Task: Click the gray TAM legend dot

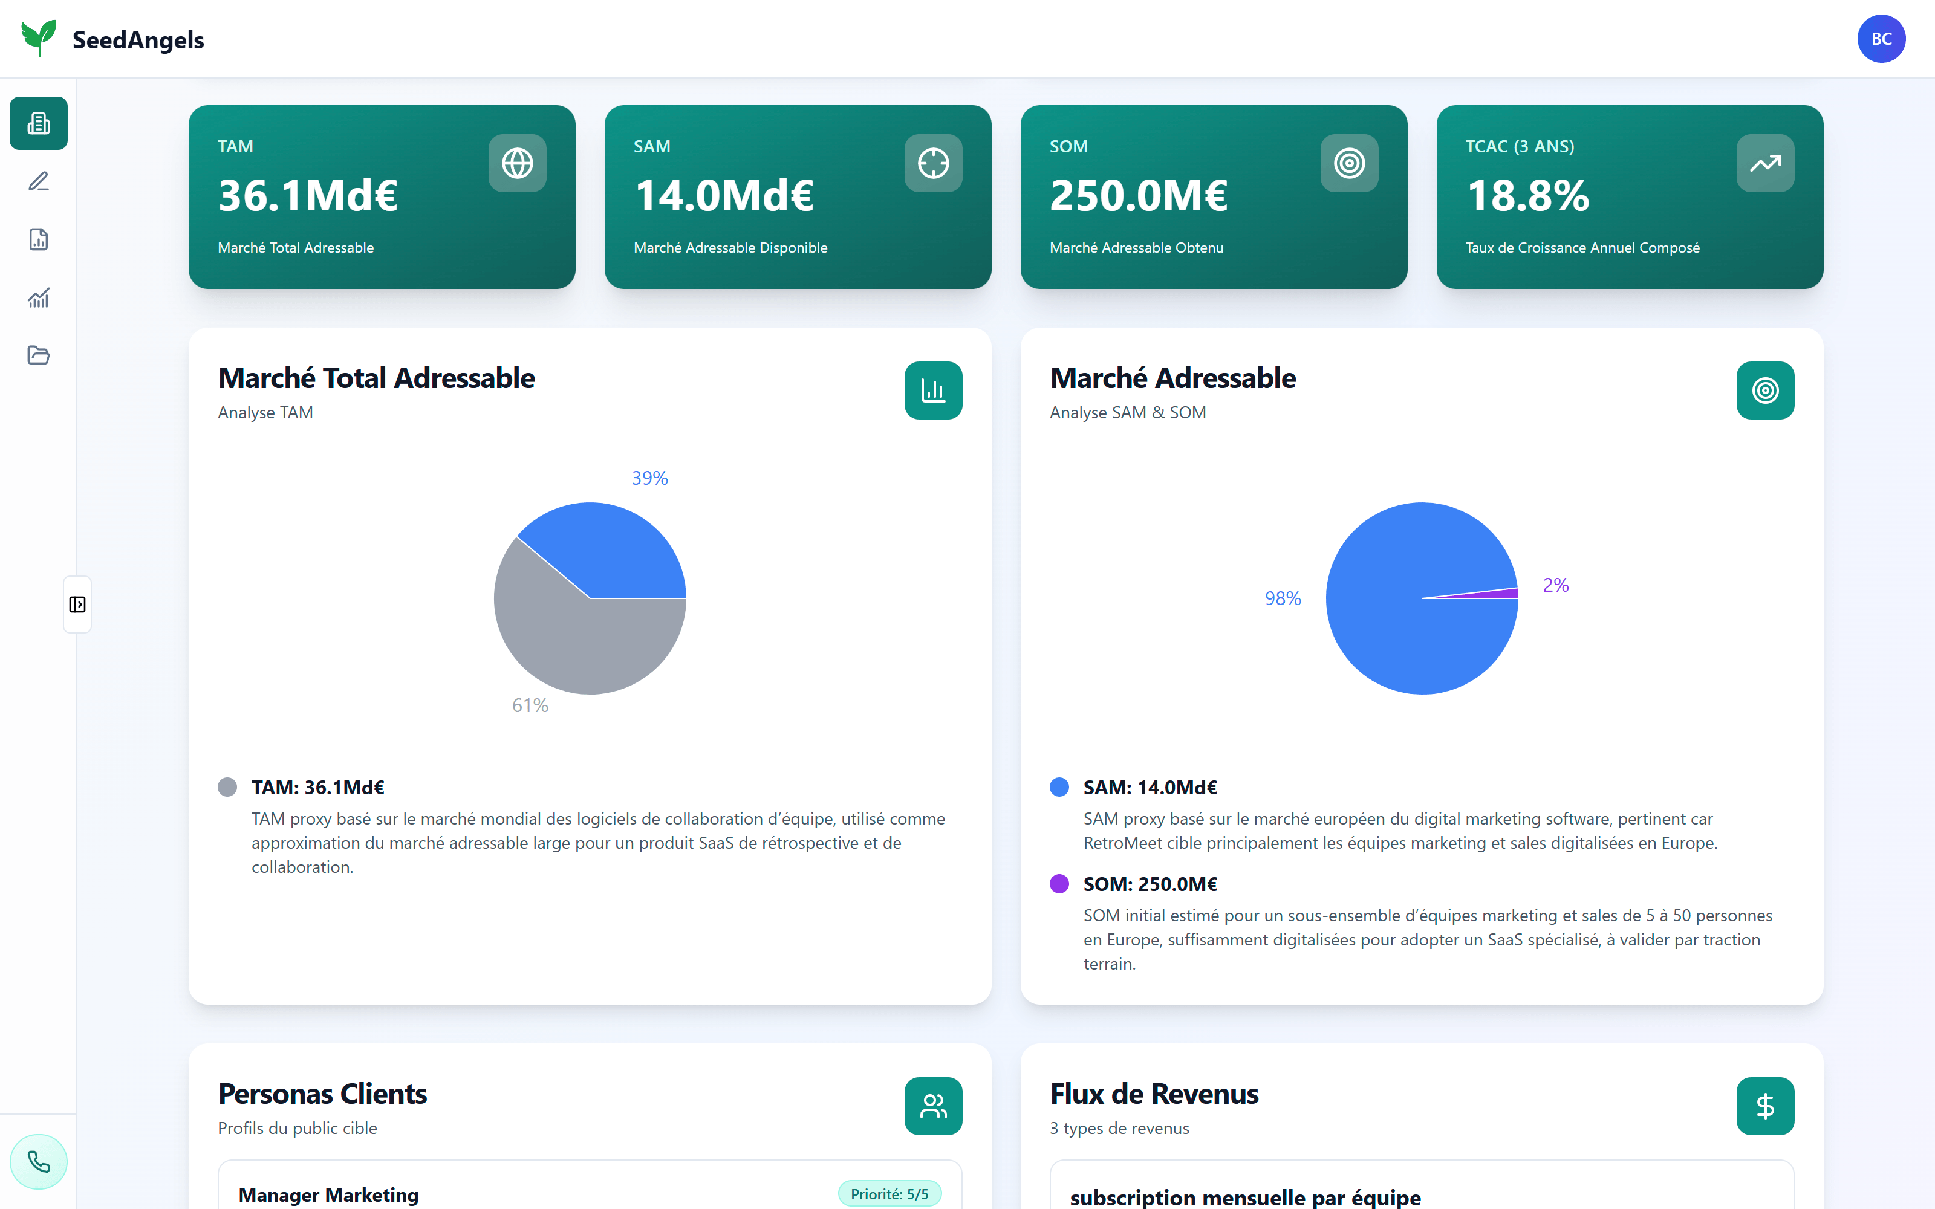Action: click(x=227, y=787)
